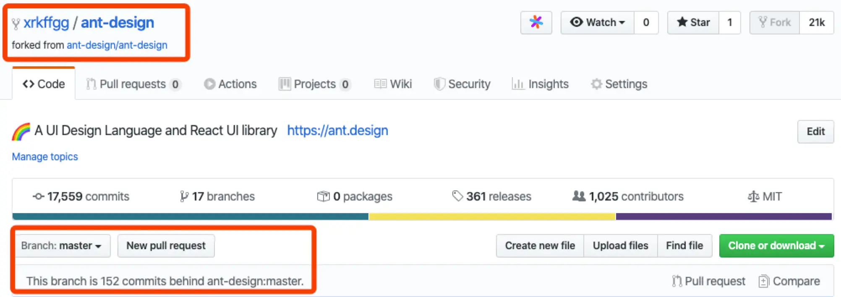Click the Compare link
841x297 pixels.
point(789,281)
